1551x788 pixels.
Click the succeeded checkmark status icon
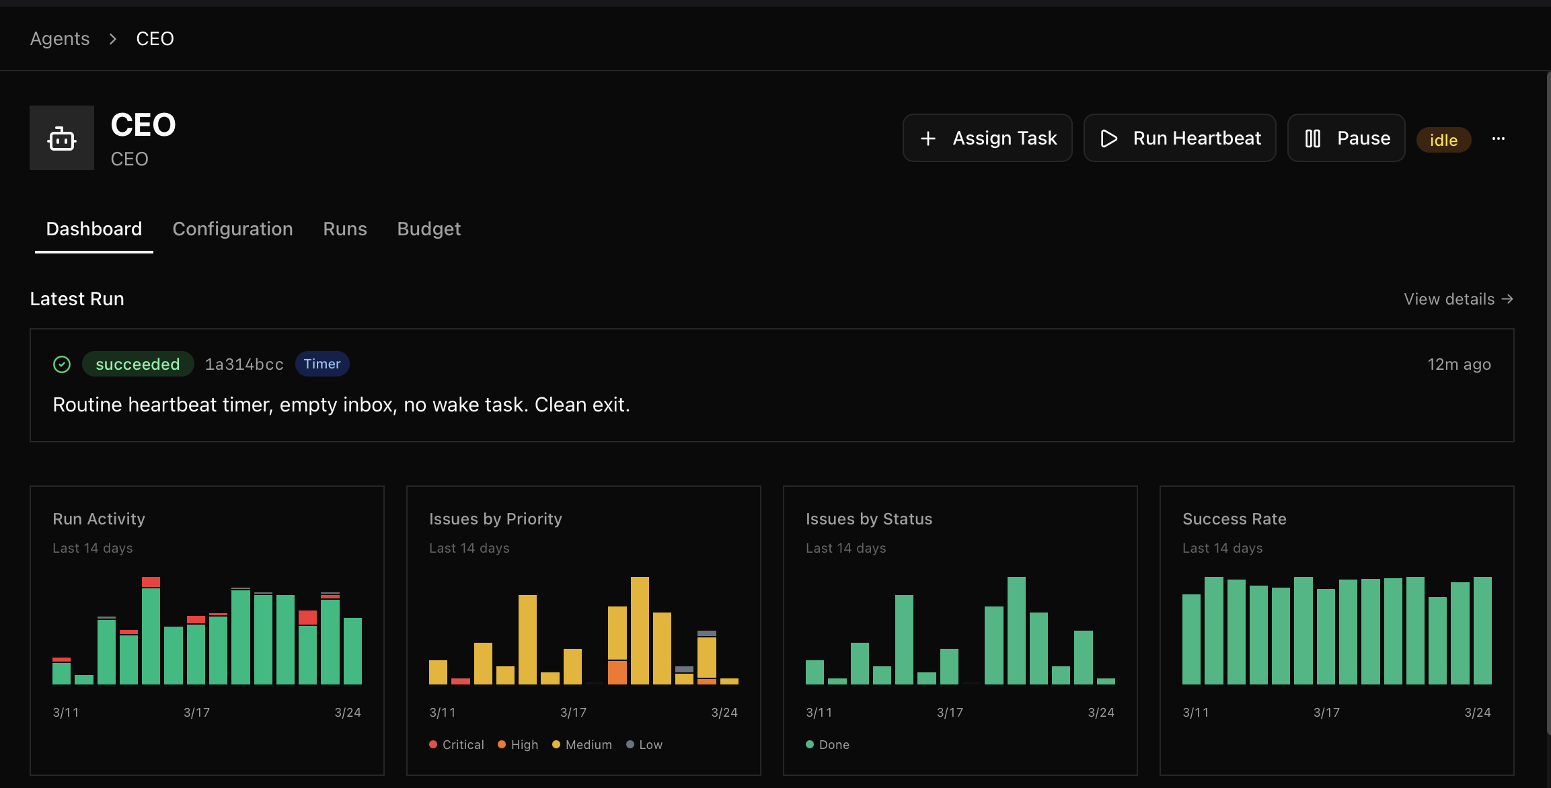pos(62,364)
